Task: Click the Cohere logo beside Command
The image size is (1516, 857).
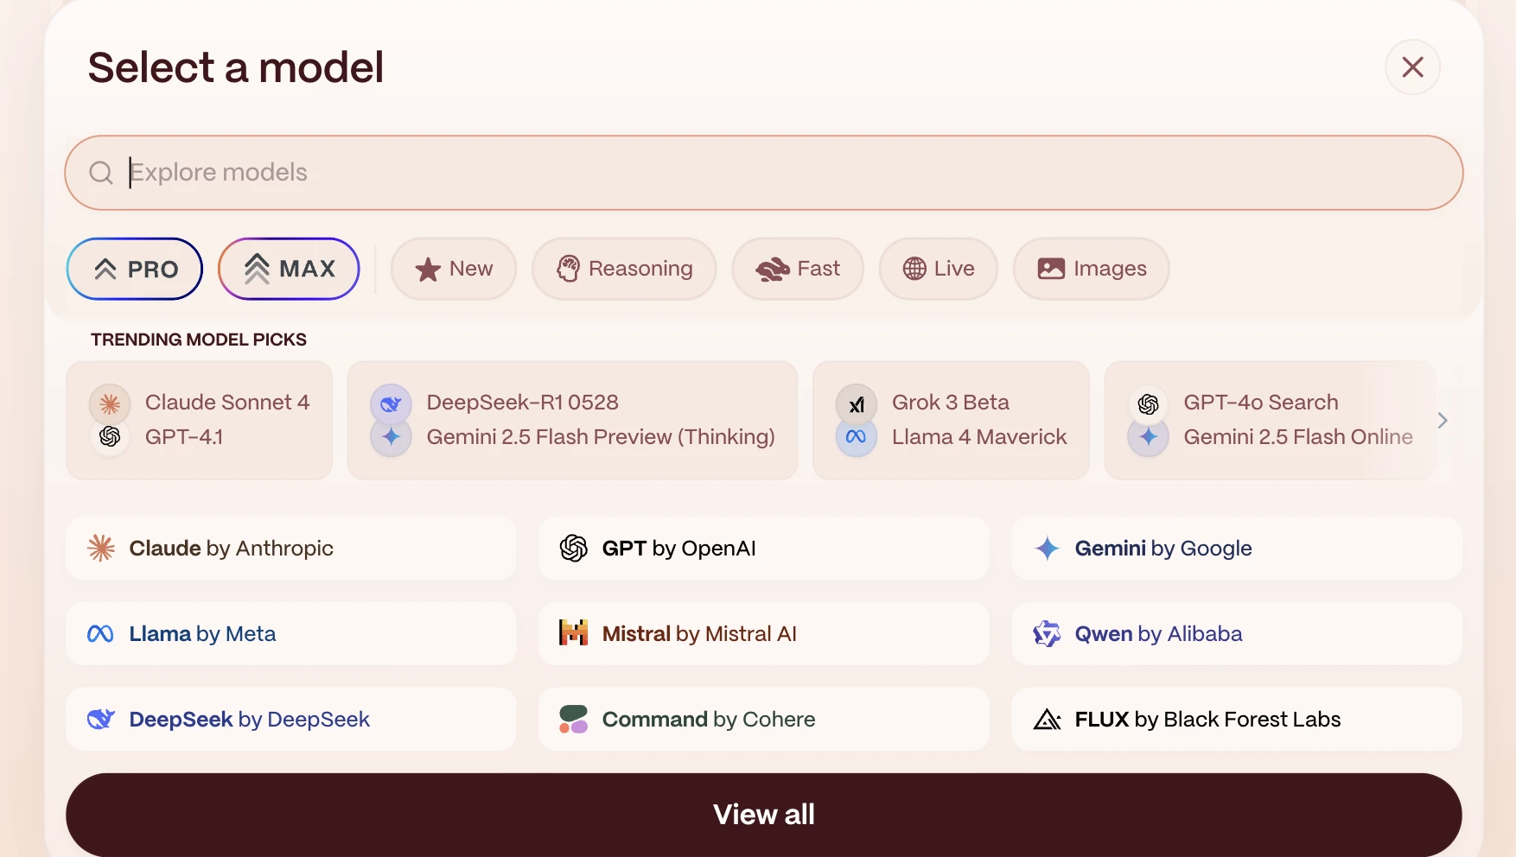Action: coord(574,719)
